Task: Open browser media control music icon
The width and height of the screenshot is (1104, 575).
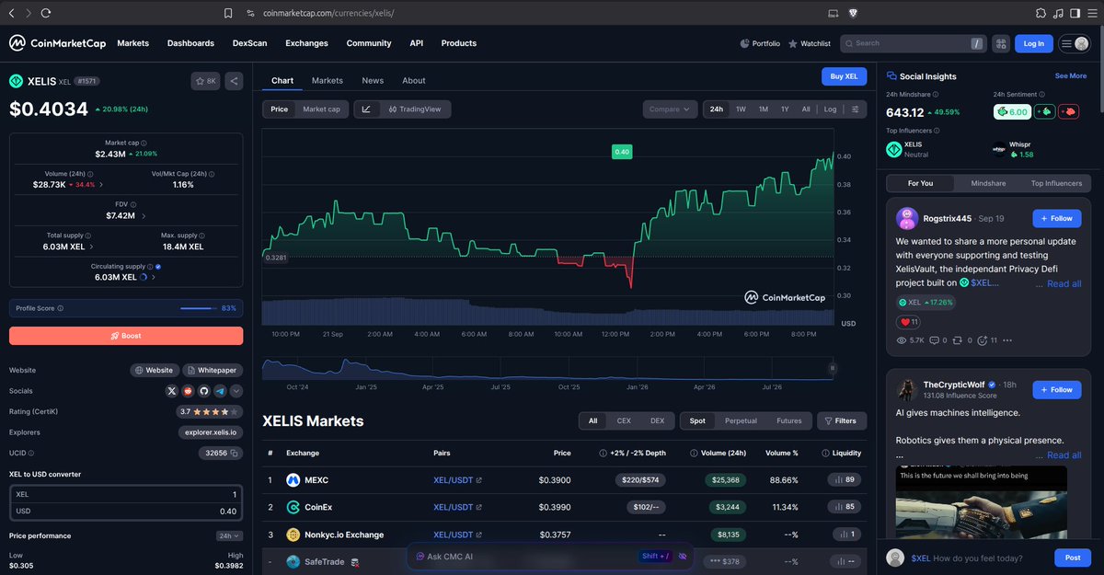Action: pyautogui.click(x=1059, y=14)
